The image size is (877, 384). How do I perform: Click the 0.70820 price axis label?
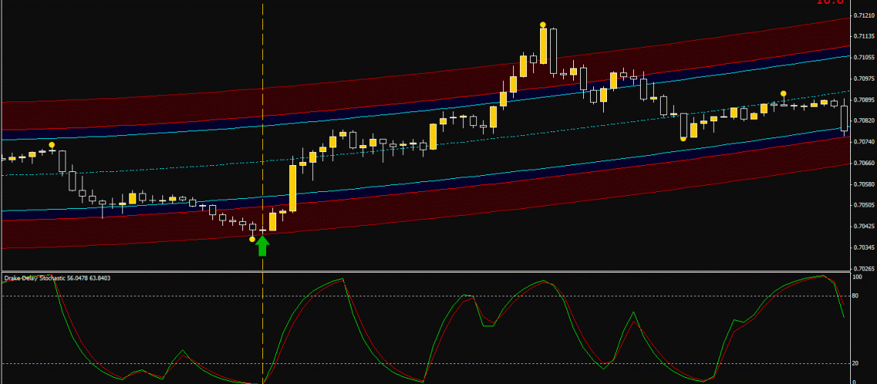click(865, 121)
